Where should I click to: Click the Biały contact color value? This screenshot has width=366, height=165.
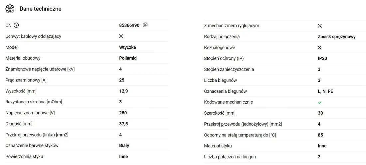pos(124,146)
